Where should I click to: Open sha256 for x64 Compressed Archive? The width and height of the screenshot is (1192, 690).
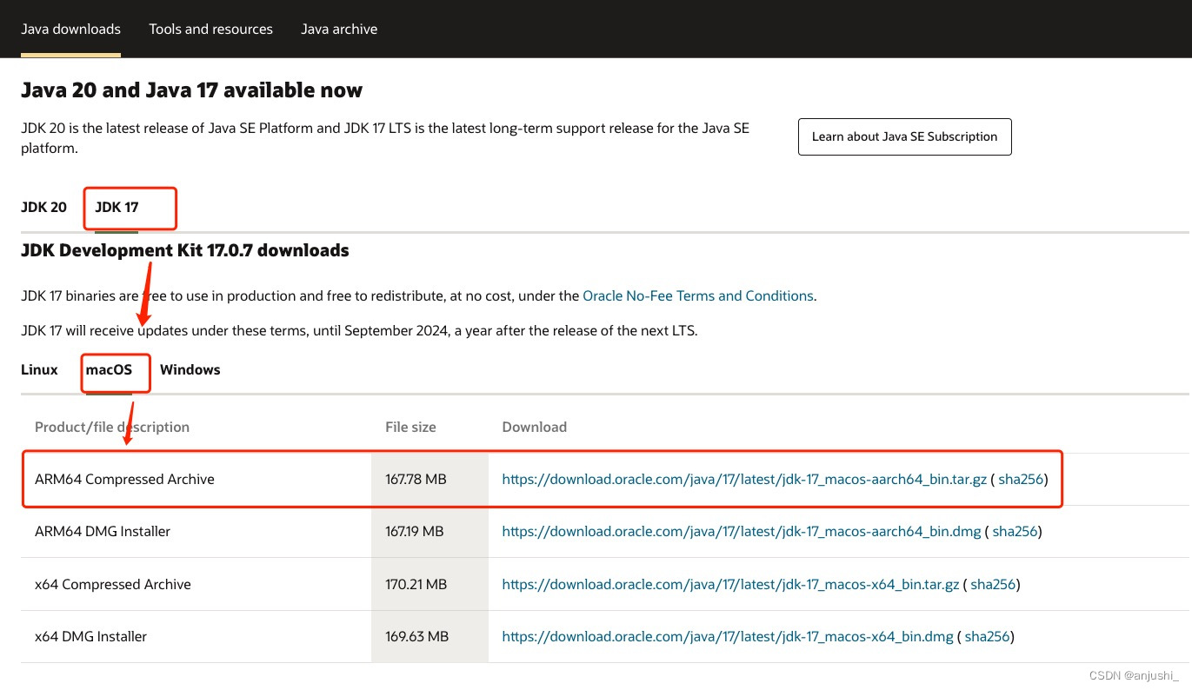(x=994, y=584)
